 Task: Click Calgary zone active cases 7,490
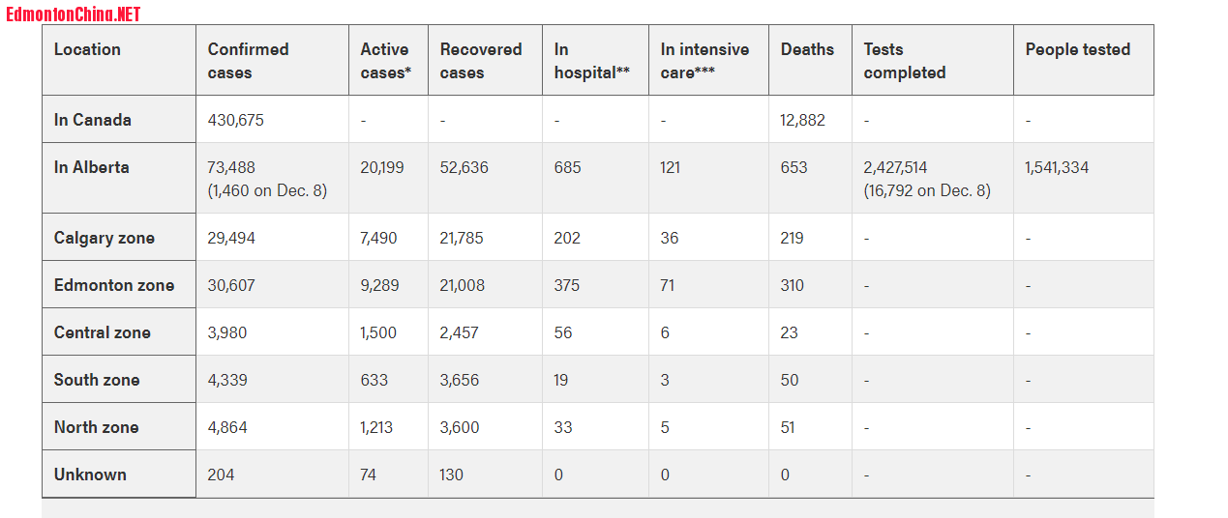tap(379, 238)
